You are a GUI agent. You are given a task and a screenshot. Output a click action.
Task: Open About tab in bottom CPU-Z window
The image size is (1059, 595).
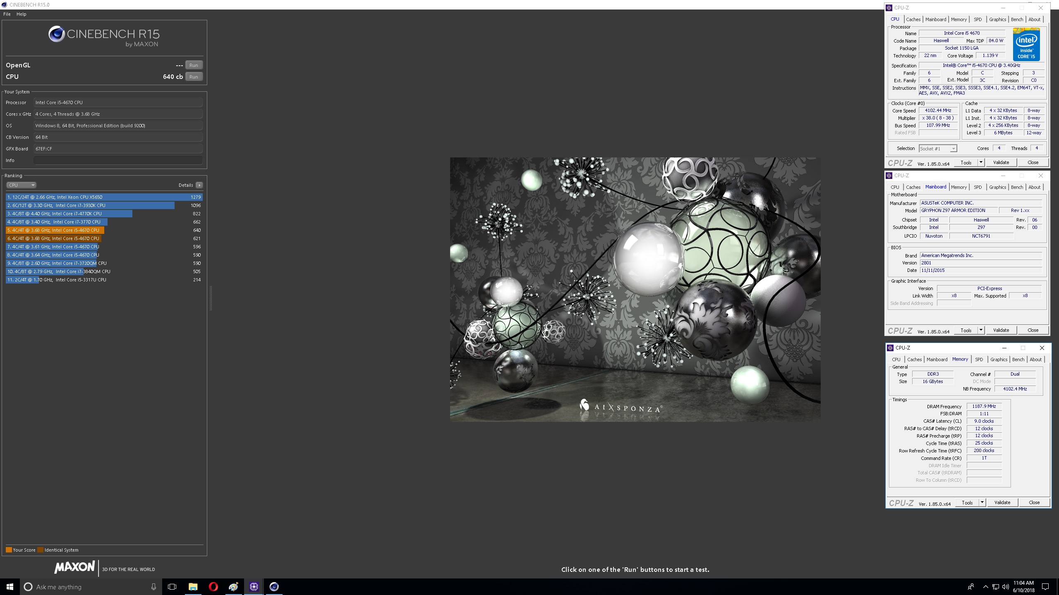click(x=1035, y=359)
